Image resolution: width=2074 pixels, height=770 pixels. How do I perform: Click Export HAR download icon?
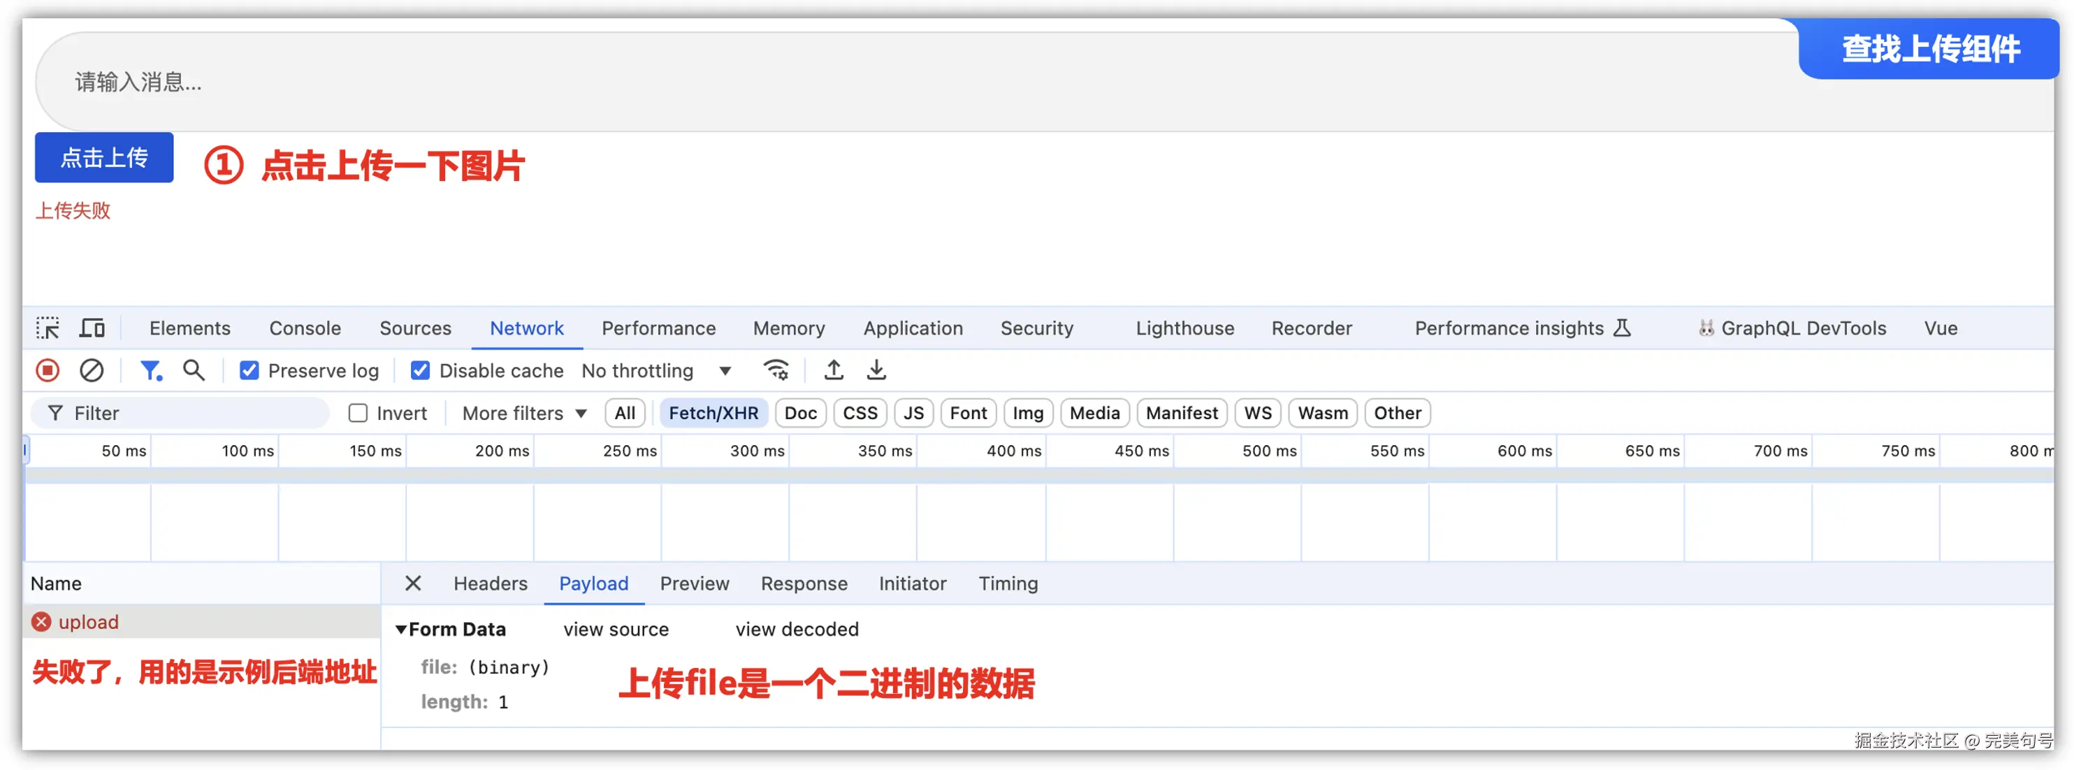tap(876, 370)
